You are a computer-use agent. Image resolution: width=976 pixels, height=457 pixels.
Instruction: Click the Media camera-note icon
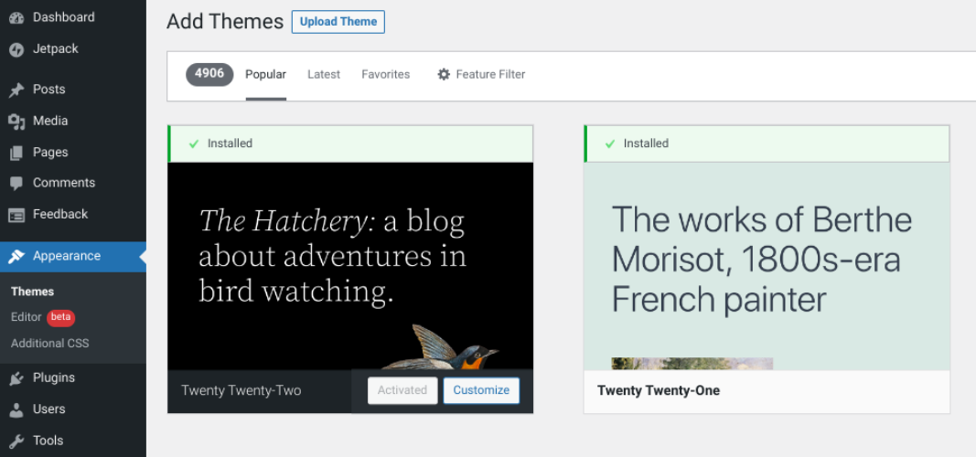(16, 122)
